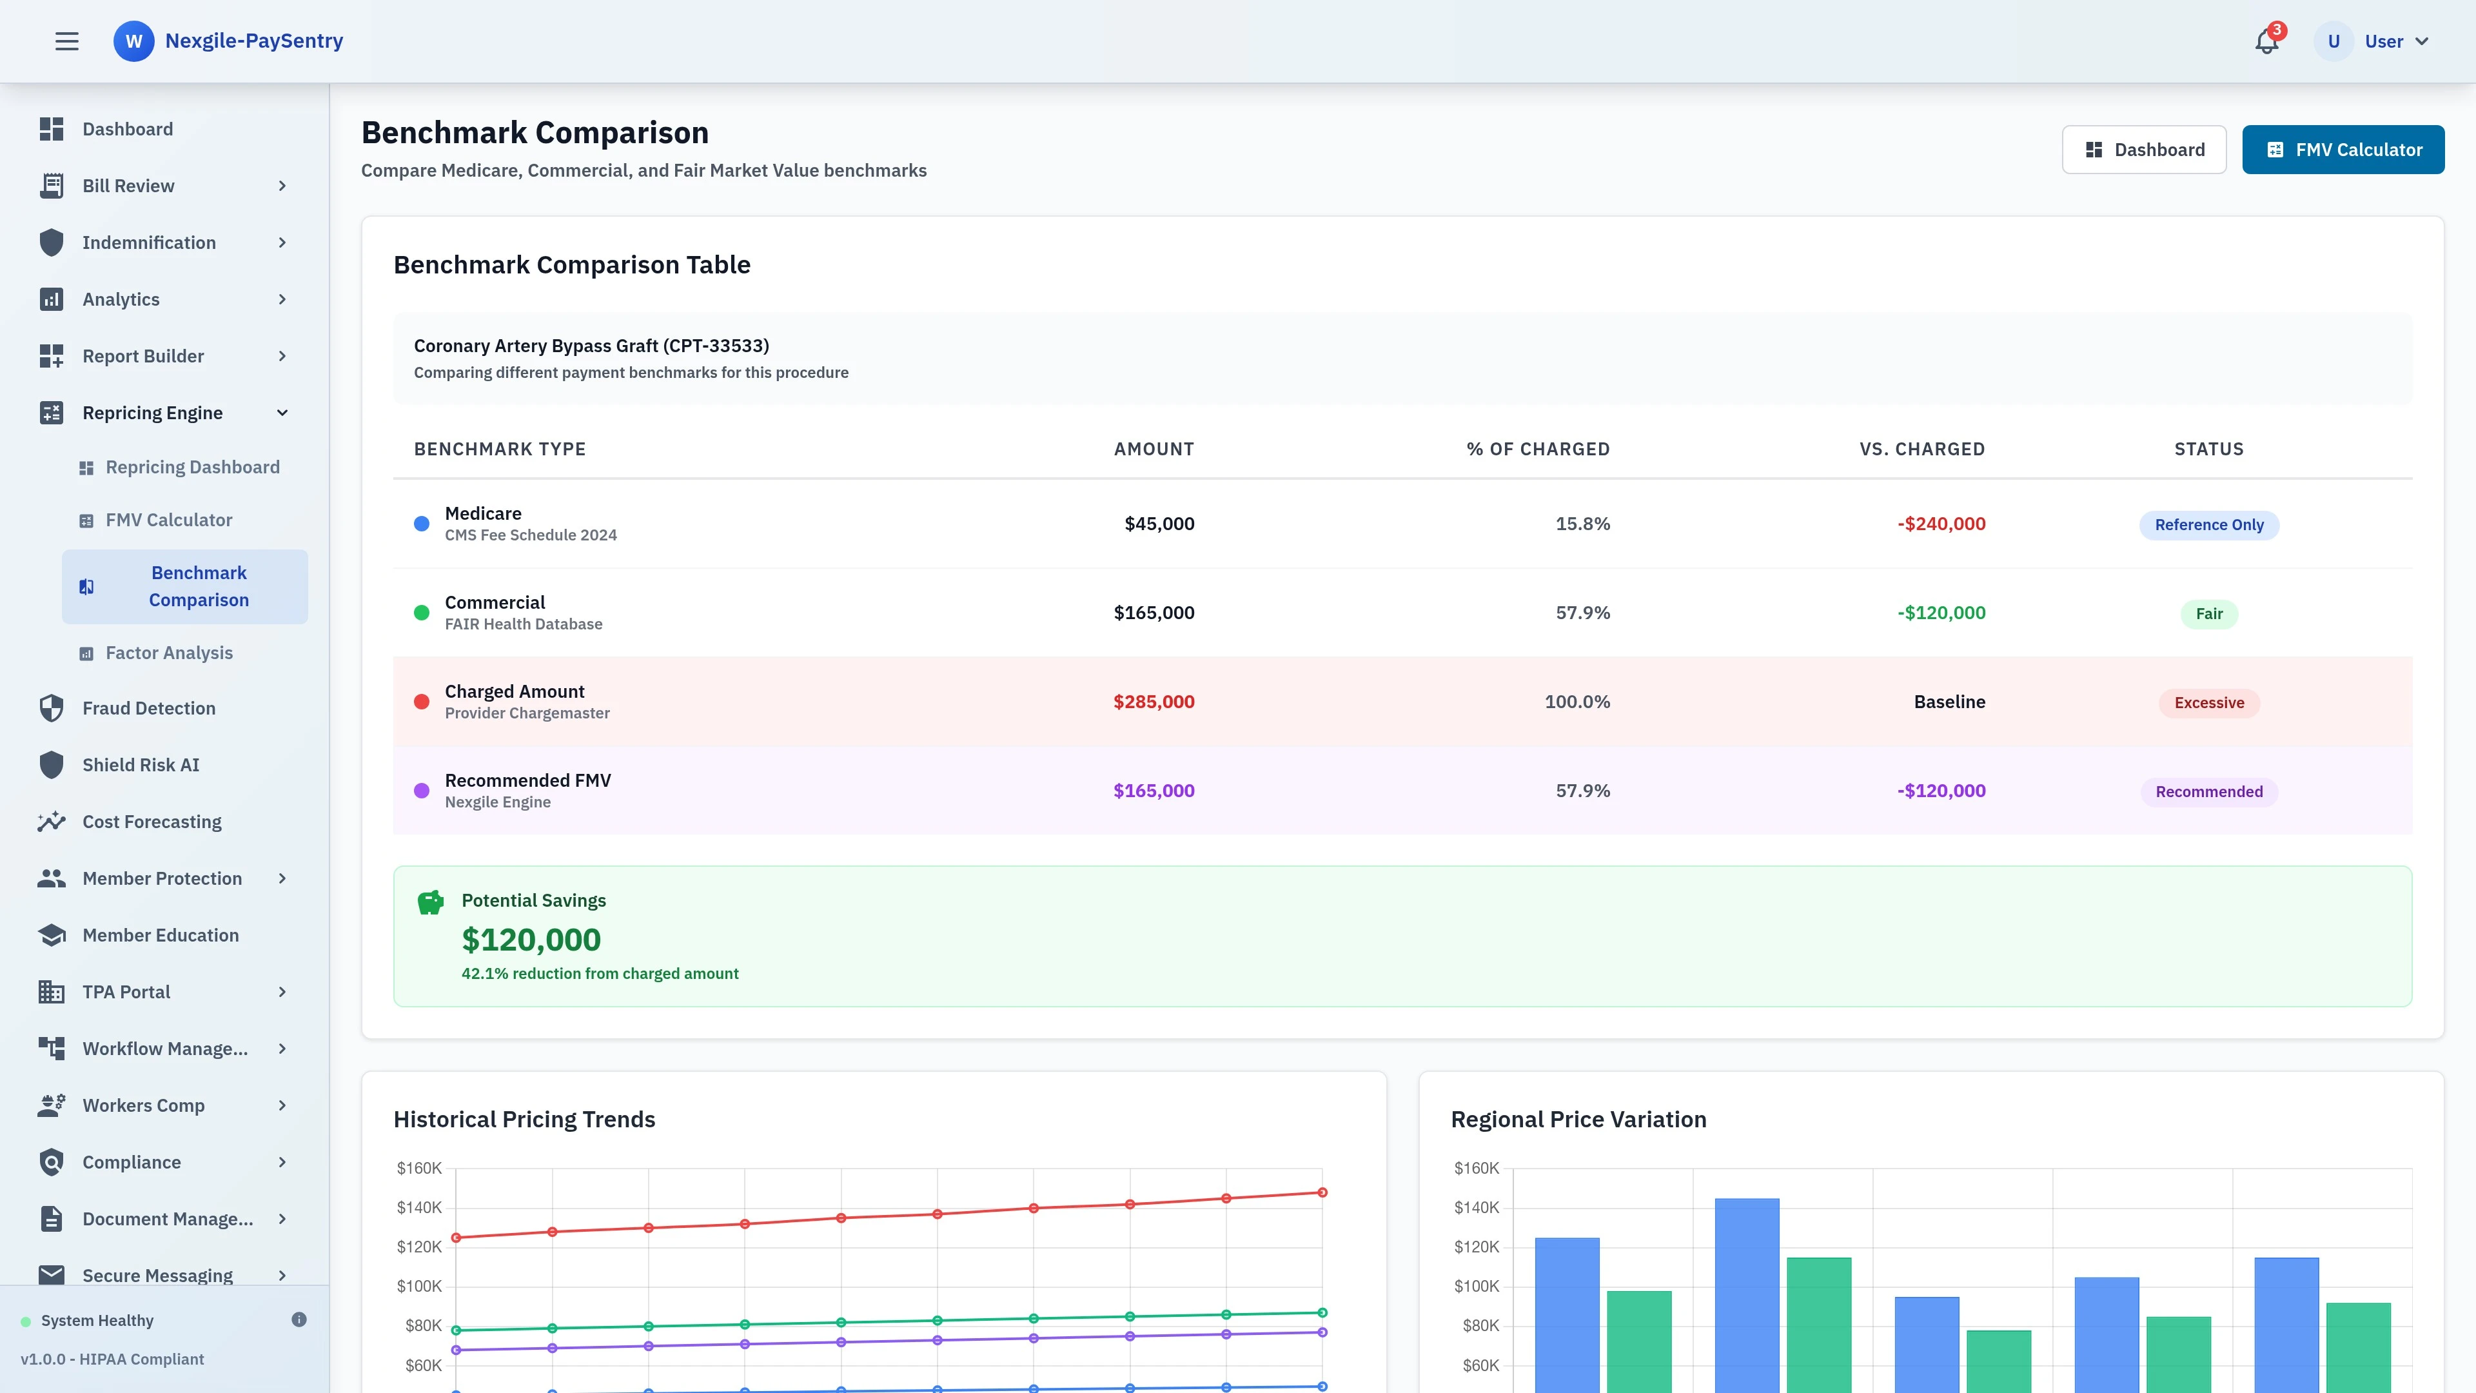Select Factor Analysis in the sidebar
The height and width of the screenshot is (1393, 2476).
[169, 653]
